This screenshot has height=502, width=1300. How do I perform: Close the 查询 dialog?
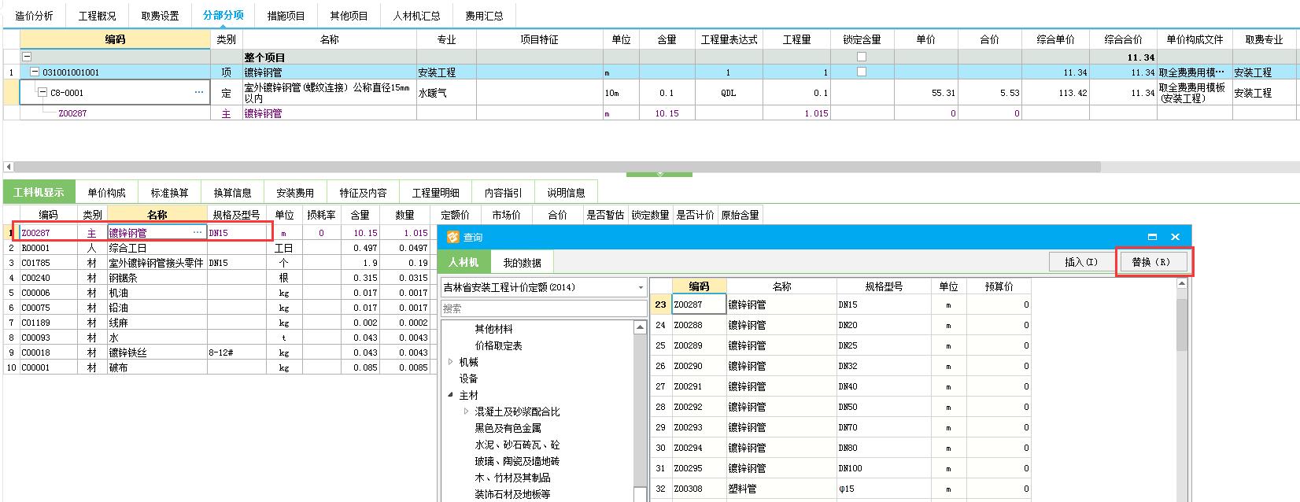(1175, 237)
